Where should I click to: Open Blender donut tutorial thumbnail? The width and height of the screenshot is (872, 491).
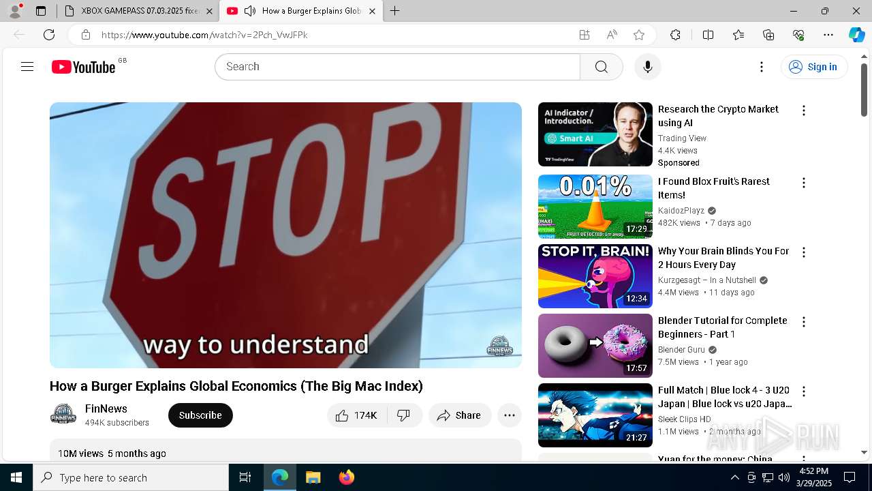click(x=595, y=346)
